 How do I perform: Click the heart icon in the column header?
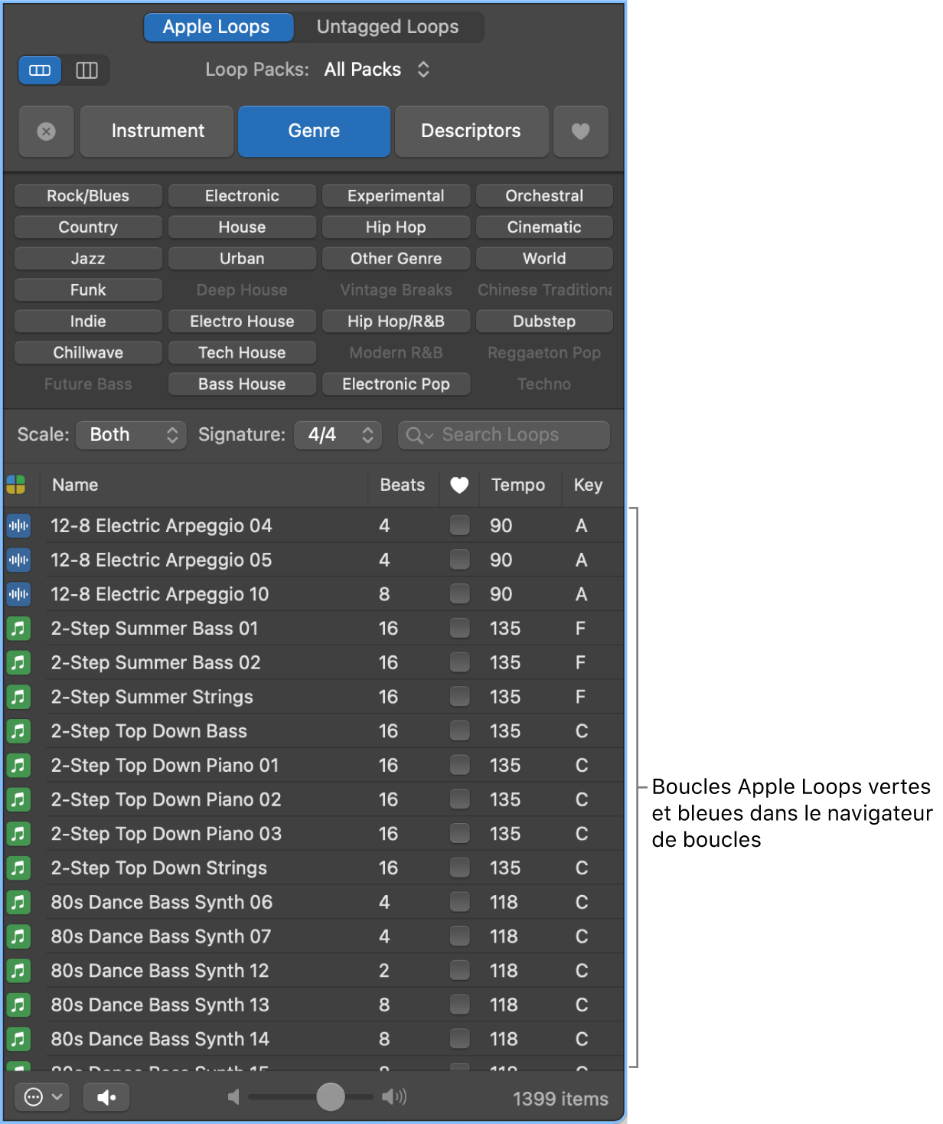(459, 485)
